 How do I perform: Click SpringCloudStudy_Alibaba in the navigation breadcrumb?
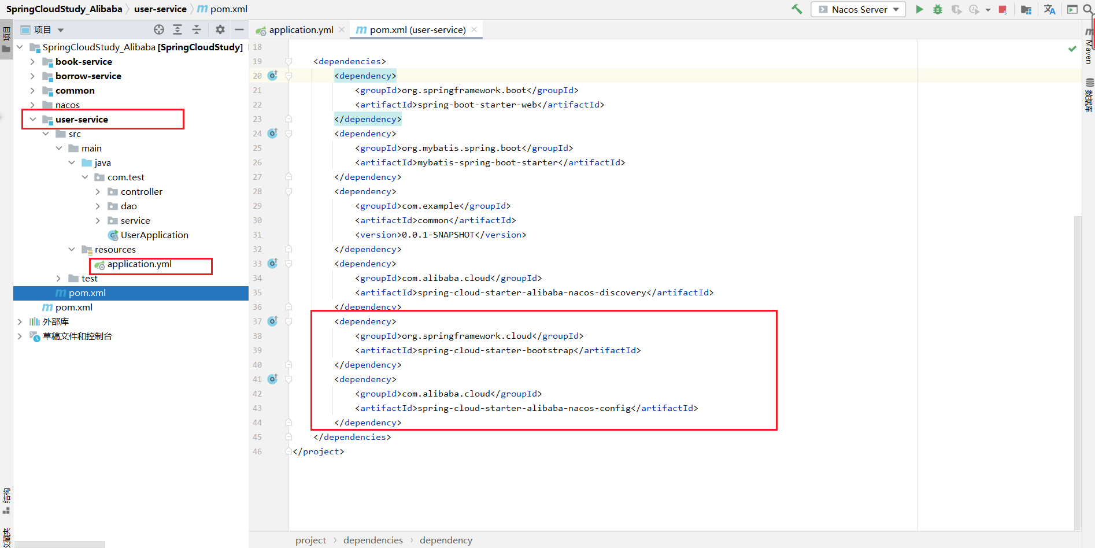64,9
